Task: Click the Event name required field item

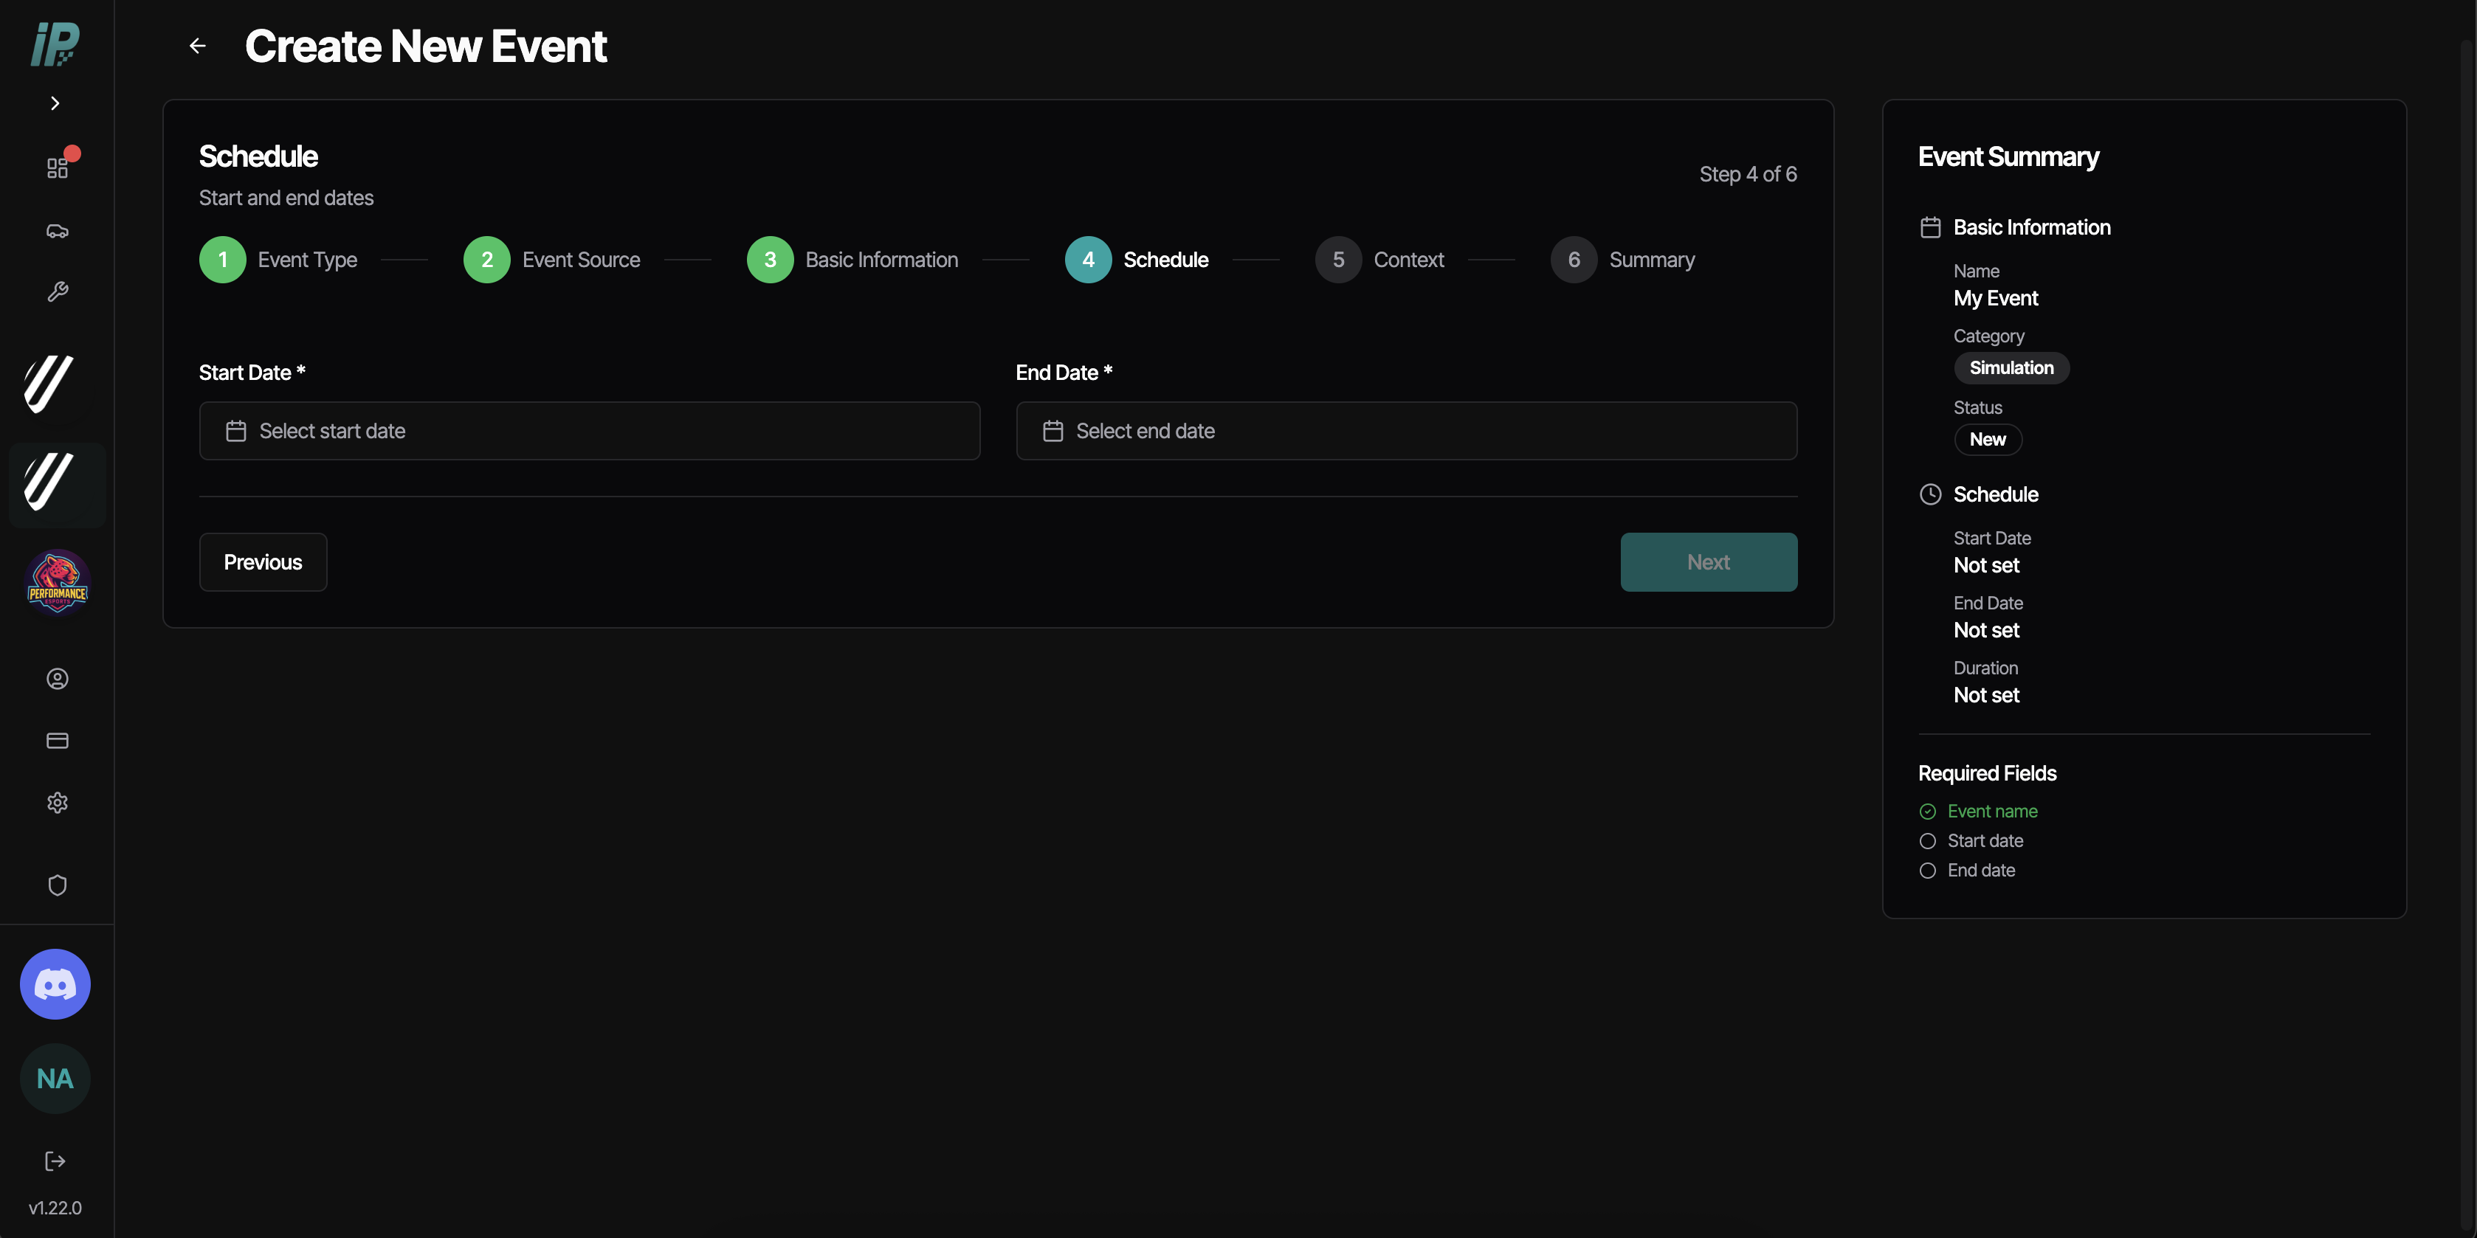Action: [1978, 812]
